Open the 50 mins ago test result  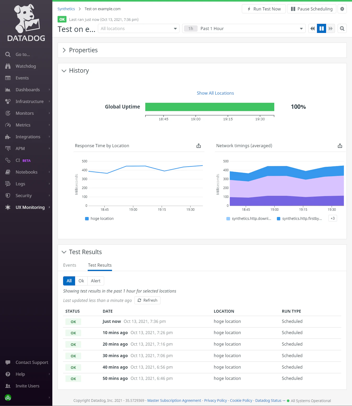tap(202, 379)
